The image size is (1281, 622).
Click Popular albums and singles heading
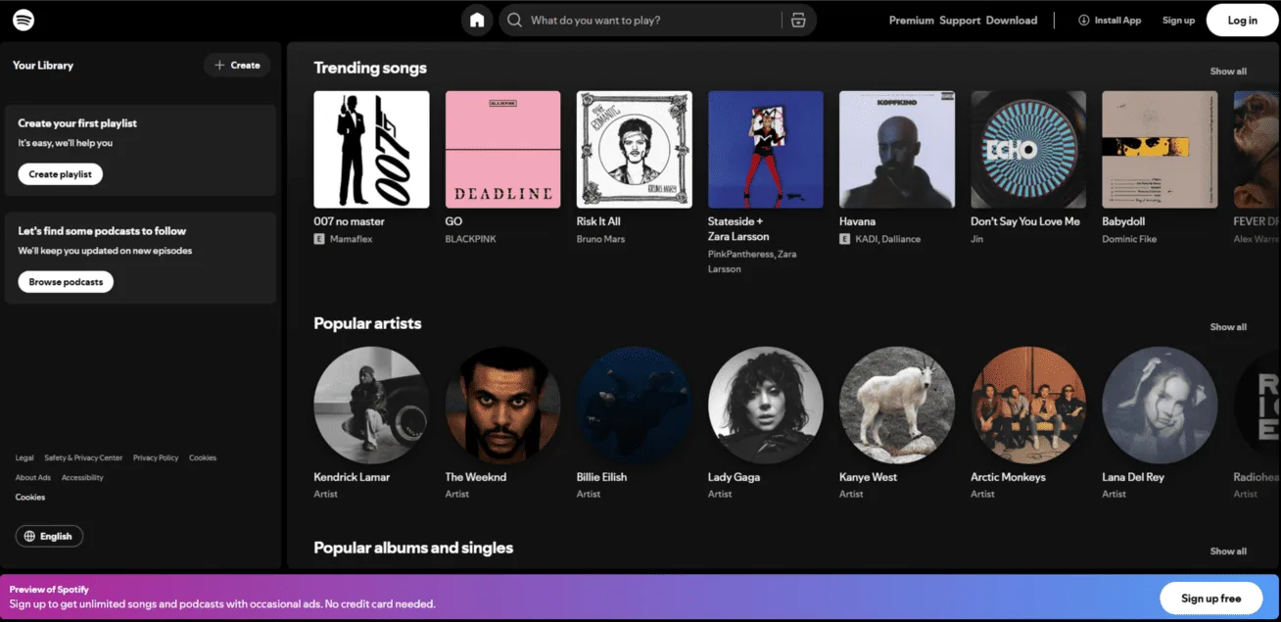pos(413,548)
